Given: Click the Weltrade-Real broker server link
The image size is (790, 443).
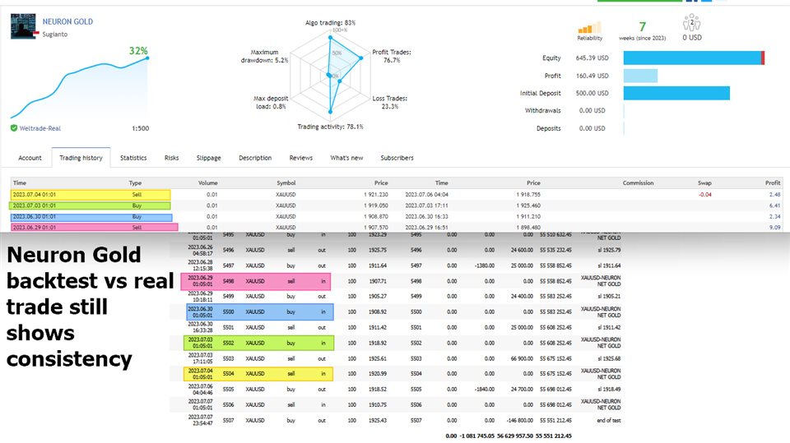Looking at the screenshot, I should (x=39, y=128).
